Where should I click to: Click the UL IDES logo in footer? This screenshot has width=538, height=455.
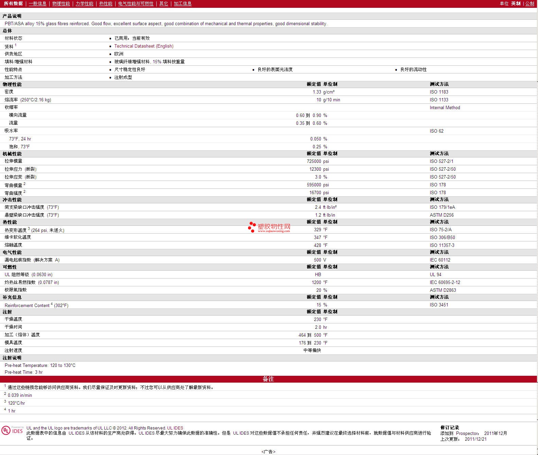(13, 431)
